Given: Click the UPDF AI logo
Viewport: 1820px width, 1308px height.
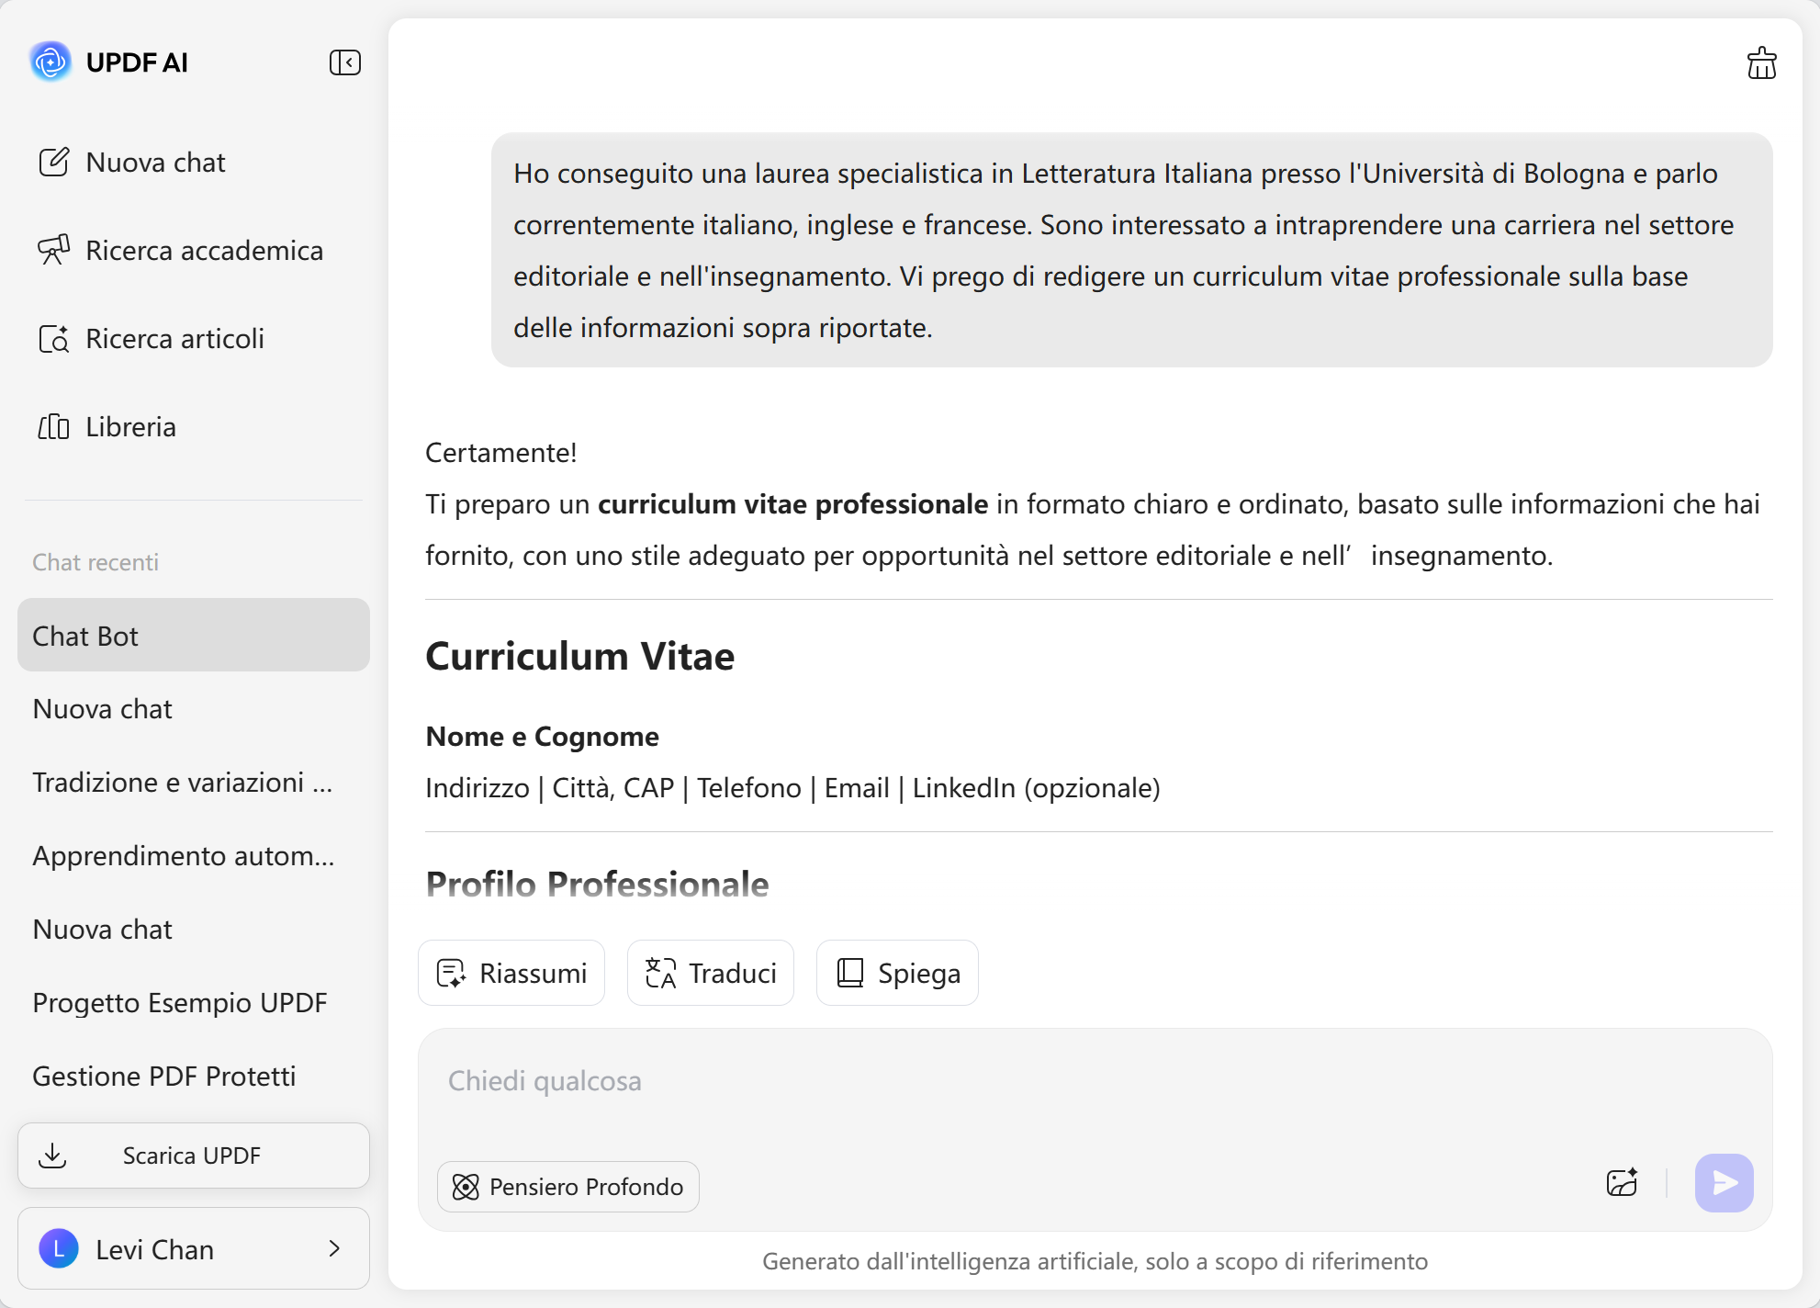Looking at the screenshot, I should (x=51, y=62).
